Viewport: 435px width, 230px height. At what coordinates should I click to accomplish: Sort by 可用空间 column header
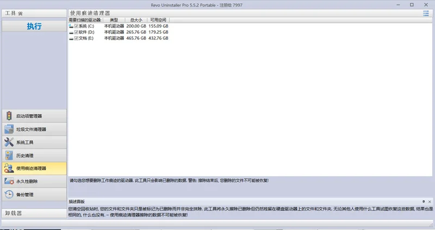click(158, 20)
